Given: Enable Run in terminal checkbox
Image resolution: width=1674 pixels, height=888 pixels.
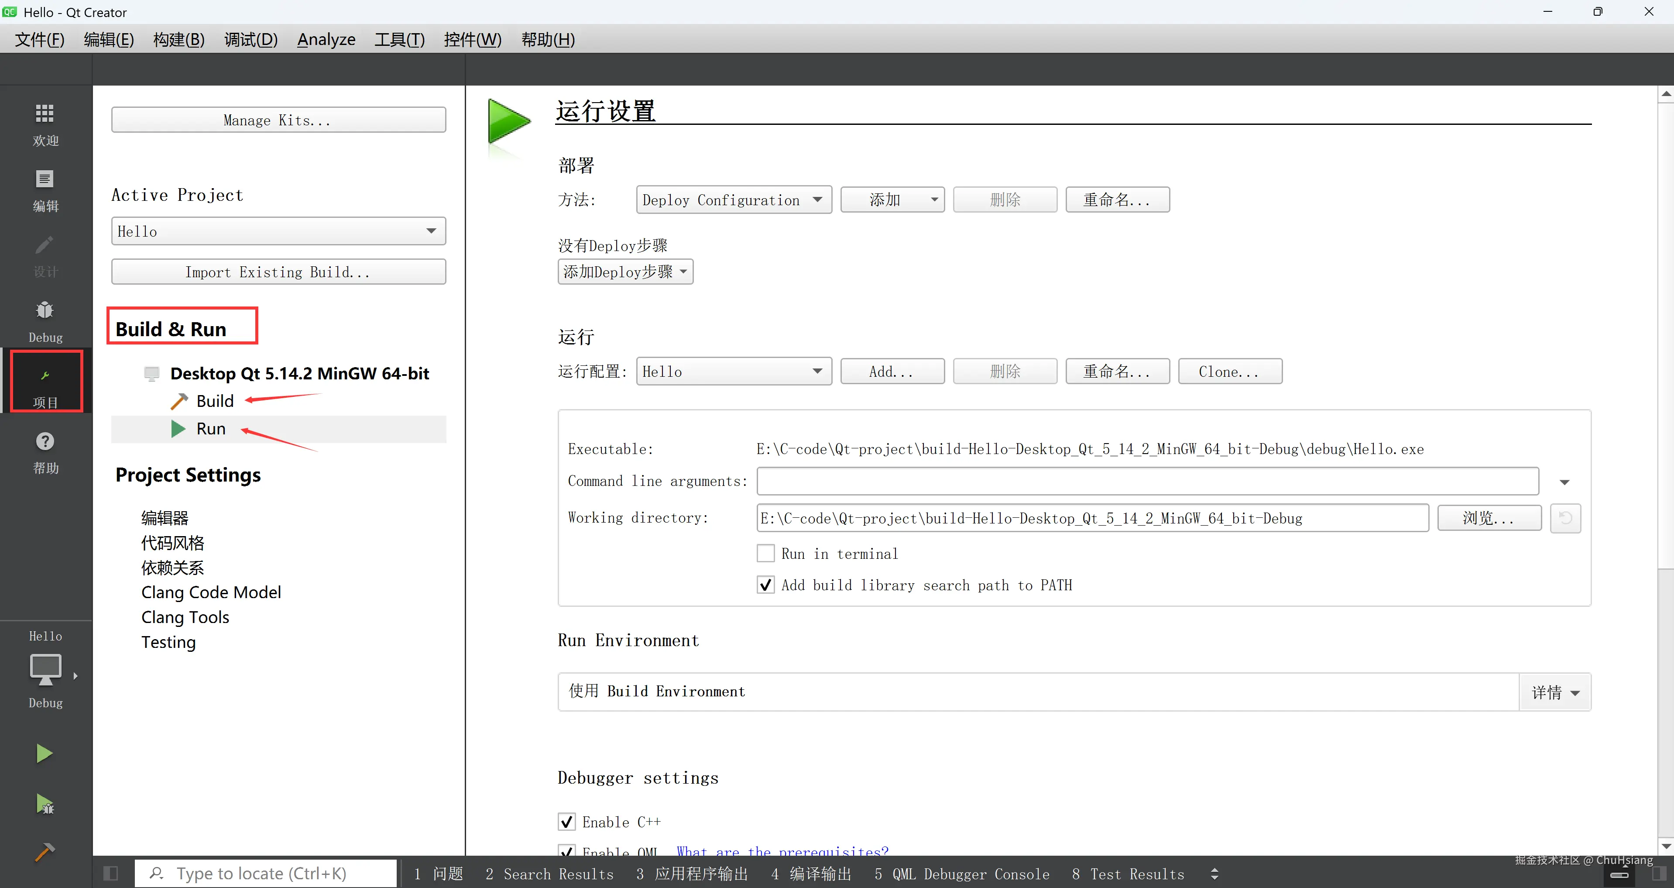Looking at the screenshot, I should [x=765, y=553].
